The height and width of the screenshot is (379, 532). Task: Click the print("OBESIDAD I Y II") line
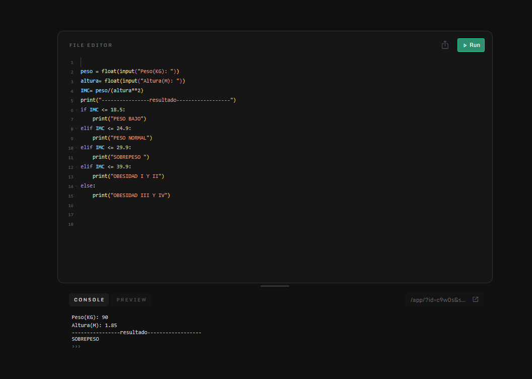[128, 176]
